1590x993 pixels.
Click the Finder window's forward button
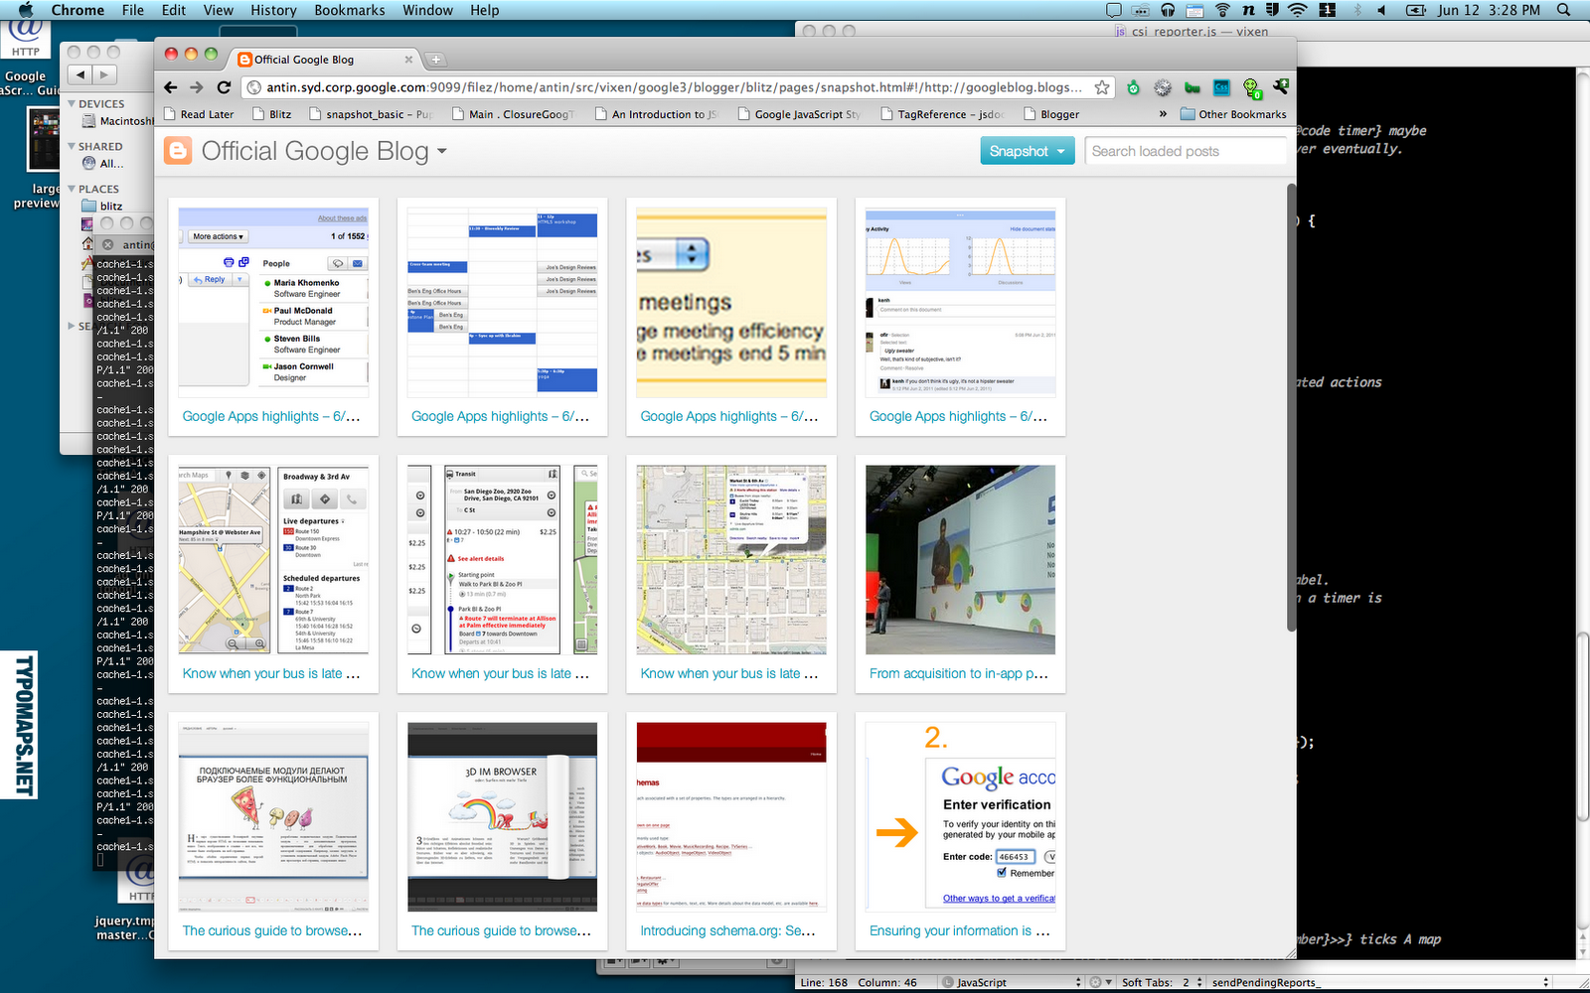(x=104, y=74)
